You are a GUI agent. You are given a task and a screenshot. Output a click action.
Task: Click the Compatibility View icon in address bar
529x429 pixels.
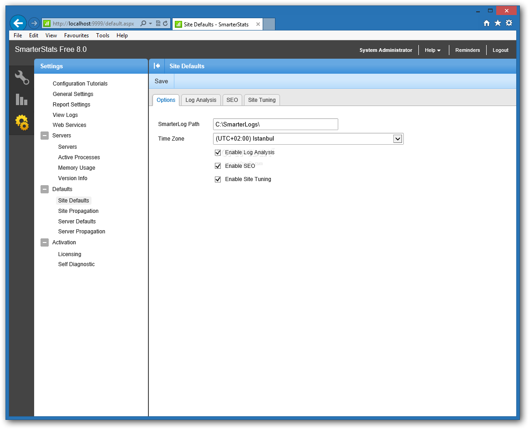(x=158, y=24)
